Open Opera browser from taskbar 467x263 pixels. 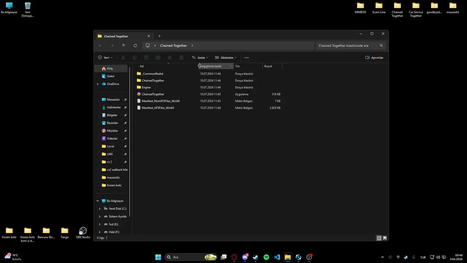point(234,257)
